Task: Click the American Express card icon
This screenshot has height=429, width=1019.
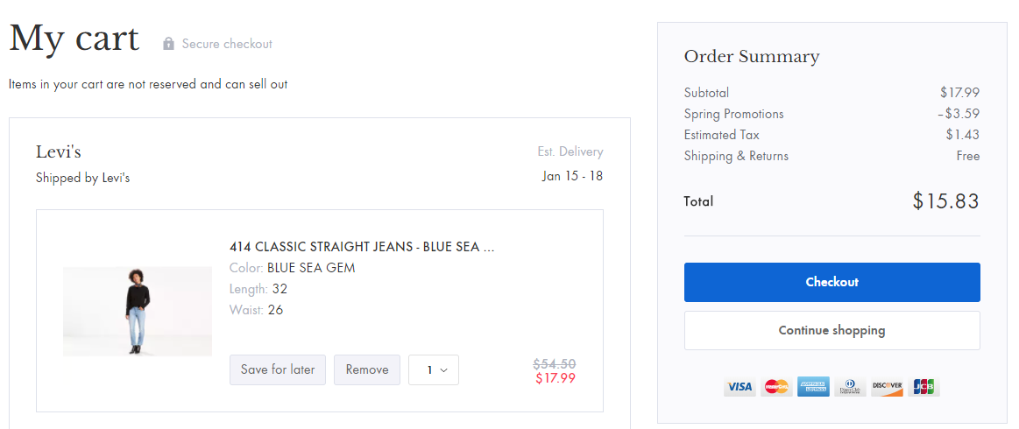Action: (813, 387)
